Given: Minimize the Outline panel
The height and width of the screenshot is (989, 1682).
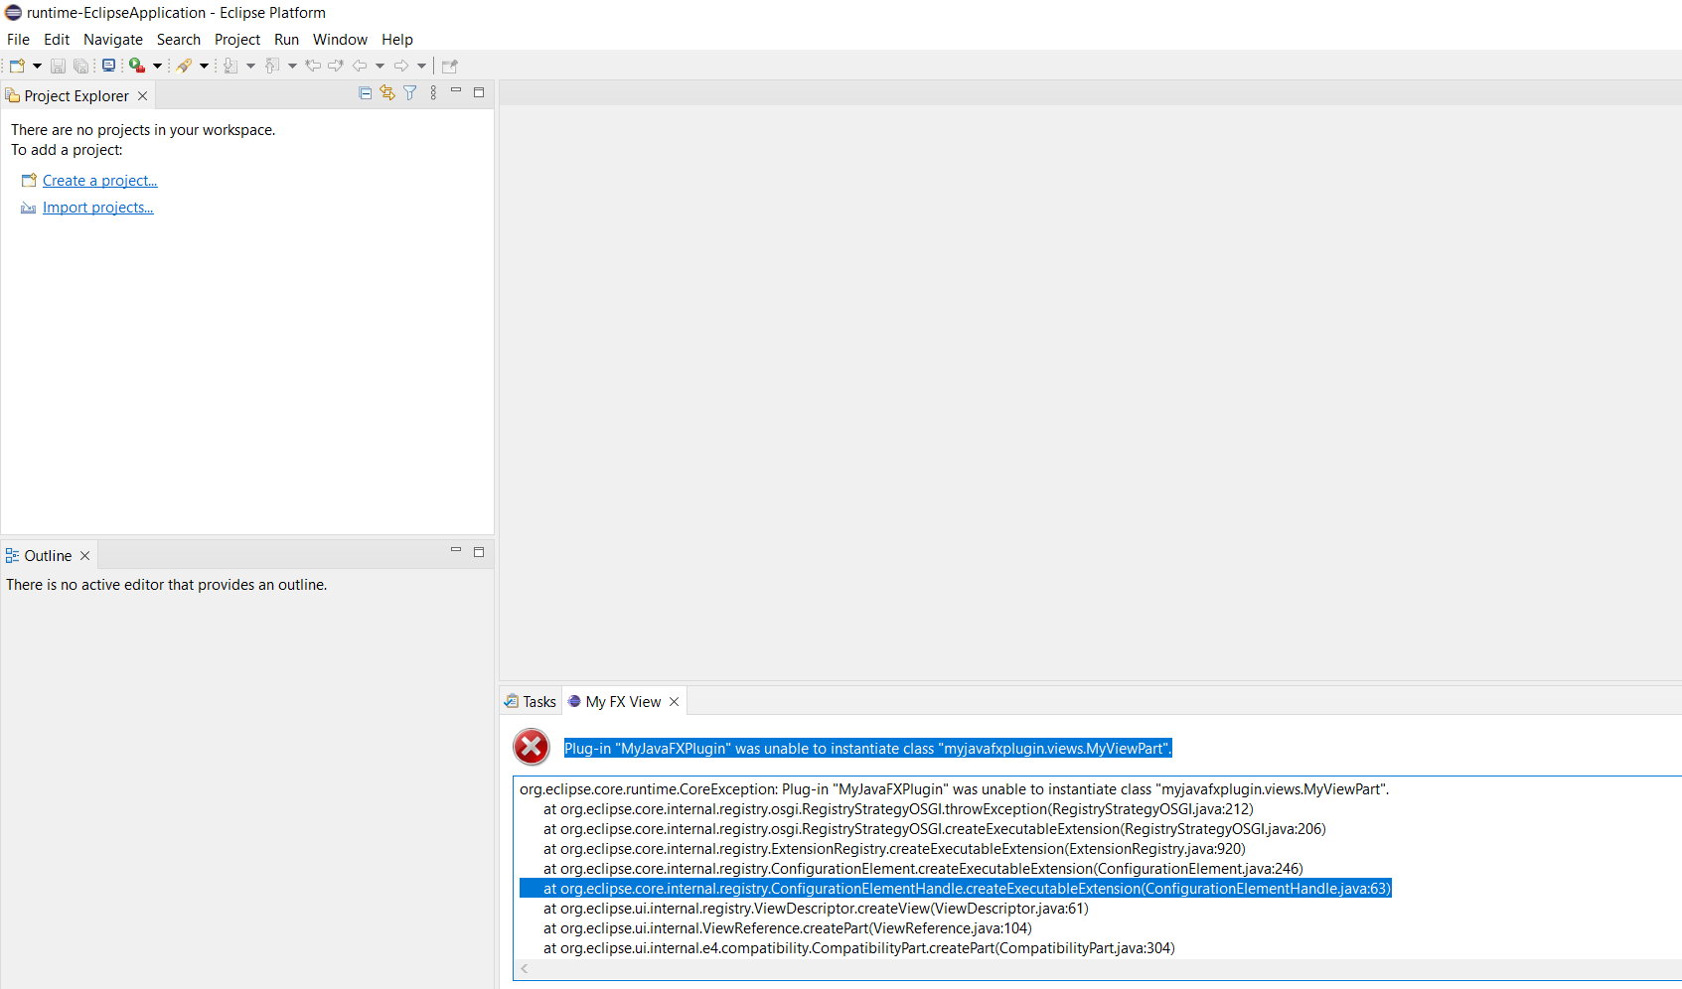Looking at the screenshot, I should (x=456, y=550).
